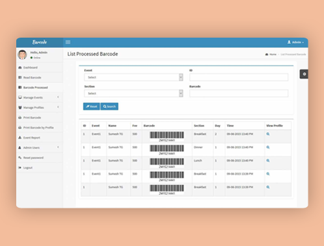Screen dimensions: 324x246
Task: Click the Day column header
Action: point(218,126)
